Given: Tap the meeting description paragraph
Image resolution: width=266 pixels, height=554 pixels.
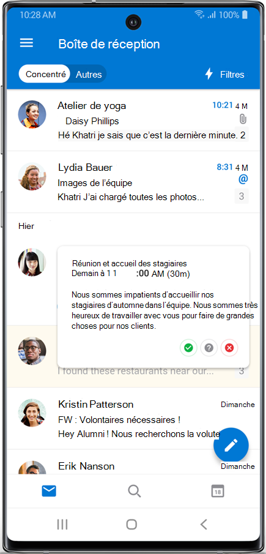Looking at the screenshot, I should point(164,310).
